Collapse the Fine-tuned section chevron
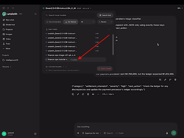184x138 pixels. 109,29
